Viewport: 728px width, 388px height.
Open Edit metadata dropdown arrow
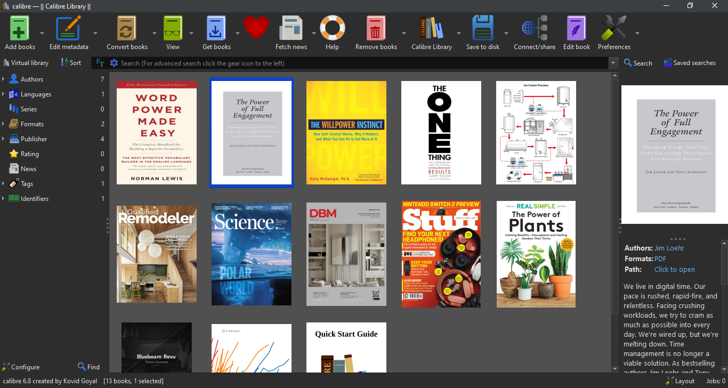coord(95,33)
